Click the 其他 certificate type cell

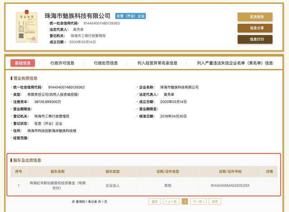(168, 185)
